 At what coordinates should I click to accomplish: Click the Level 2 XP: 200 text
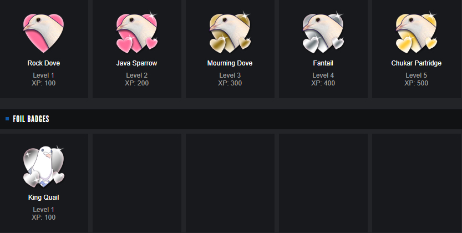tap(136, 79)
